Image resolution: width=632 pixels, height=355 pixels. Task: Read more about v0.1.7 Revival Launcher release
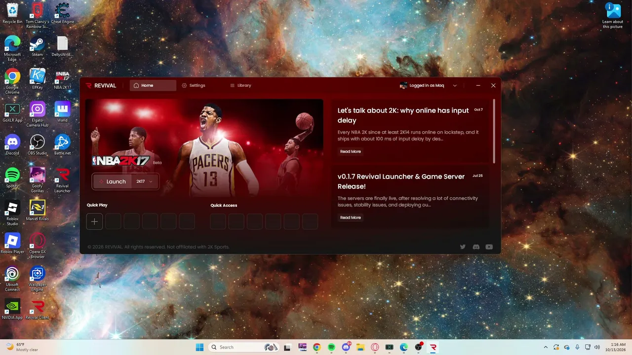[x=351, y=217]
